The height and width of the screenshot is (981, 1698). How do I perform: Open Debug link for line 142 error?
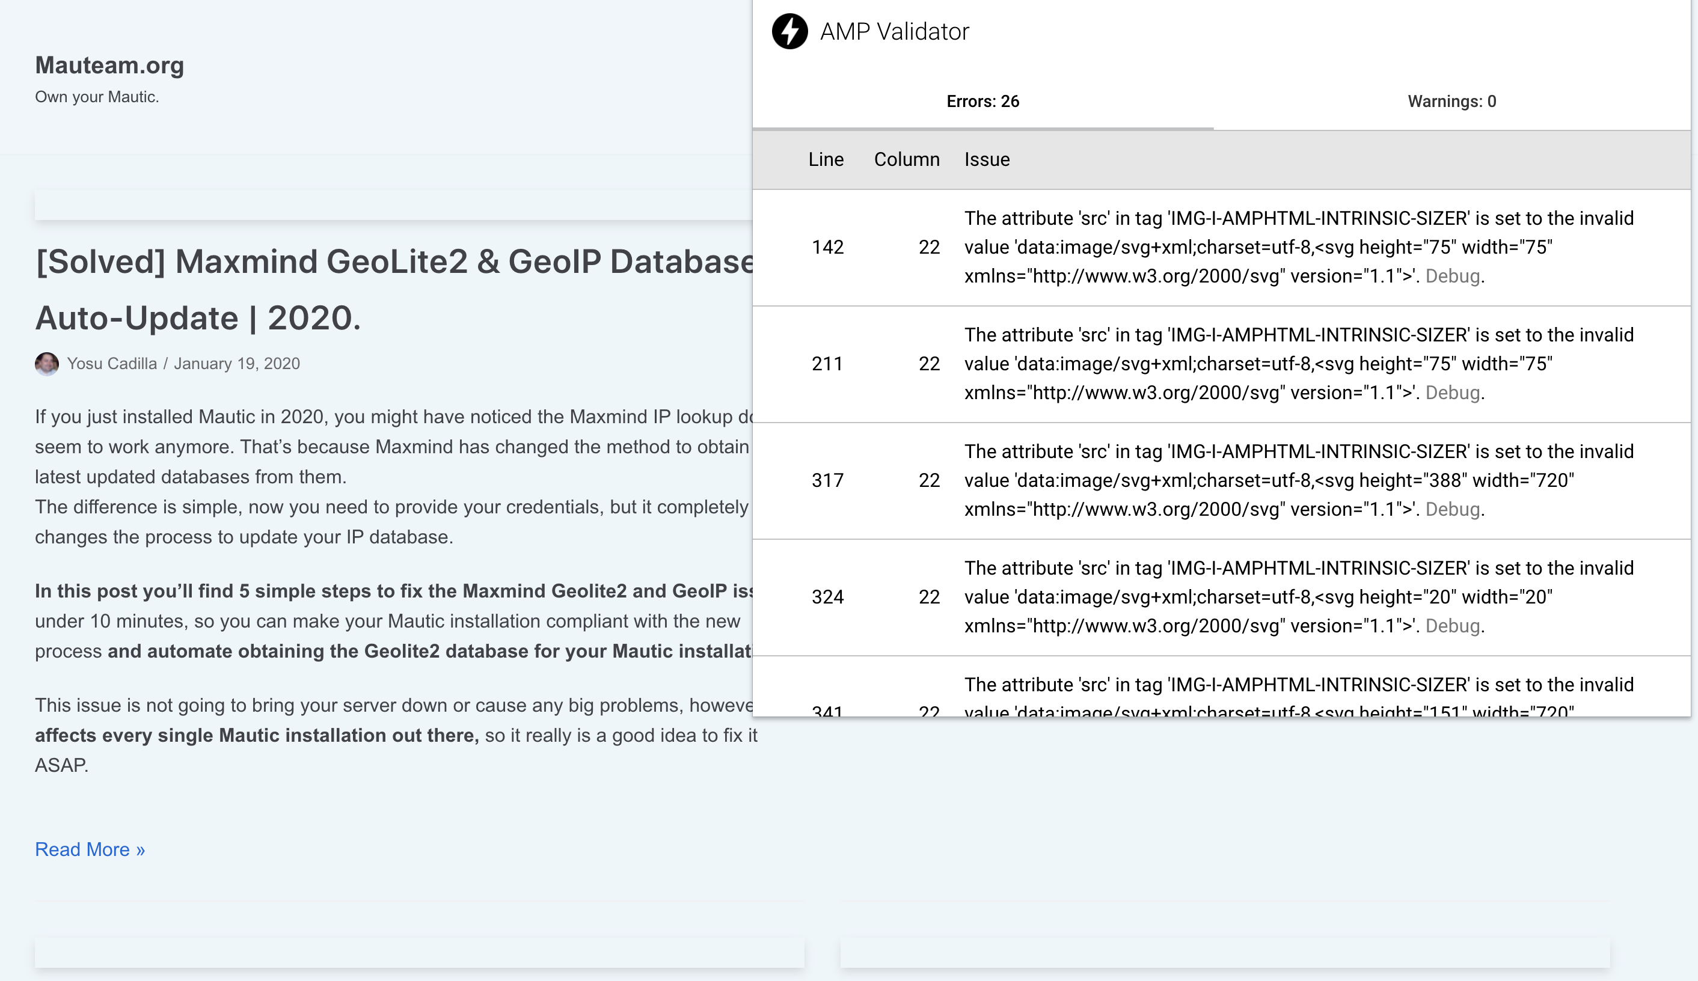(1453, 277)
